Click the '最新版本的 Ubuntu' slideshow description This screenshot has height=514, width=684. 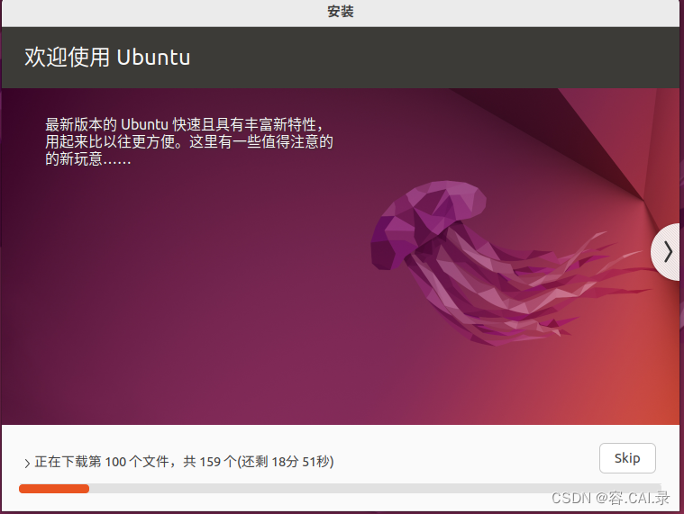189,141
